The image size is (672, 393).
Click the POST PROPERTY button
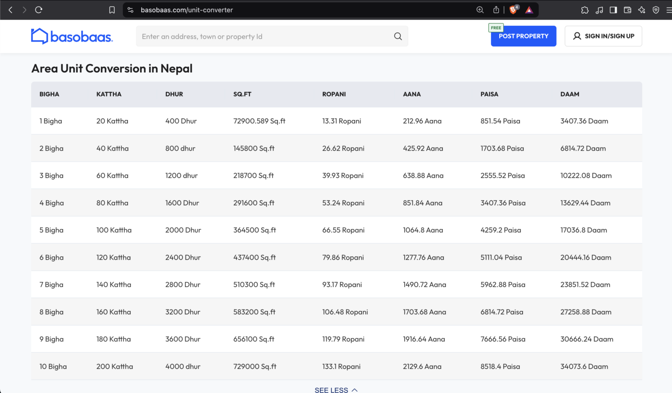pos(523,36)
